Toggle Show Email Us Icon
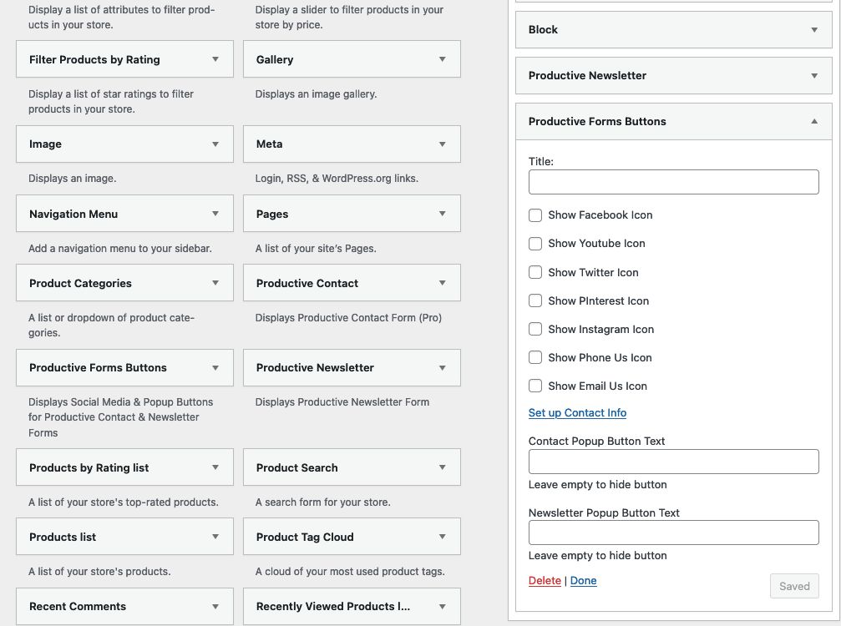This screenshot has height=626, width=841. click(x=535, y=386)
